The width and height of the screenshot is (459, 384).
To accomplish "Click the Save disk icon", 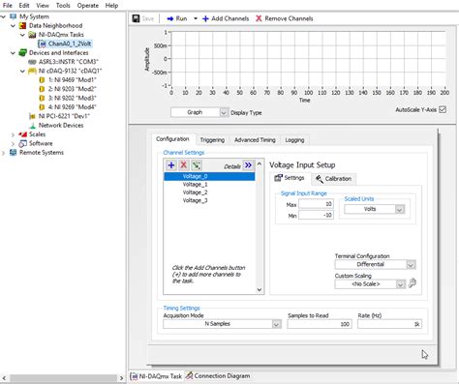I will tap(136, 18).
